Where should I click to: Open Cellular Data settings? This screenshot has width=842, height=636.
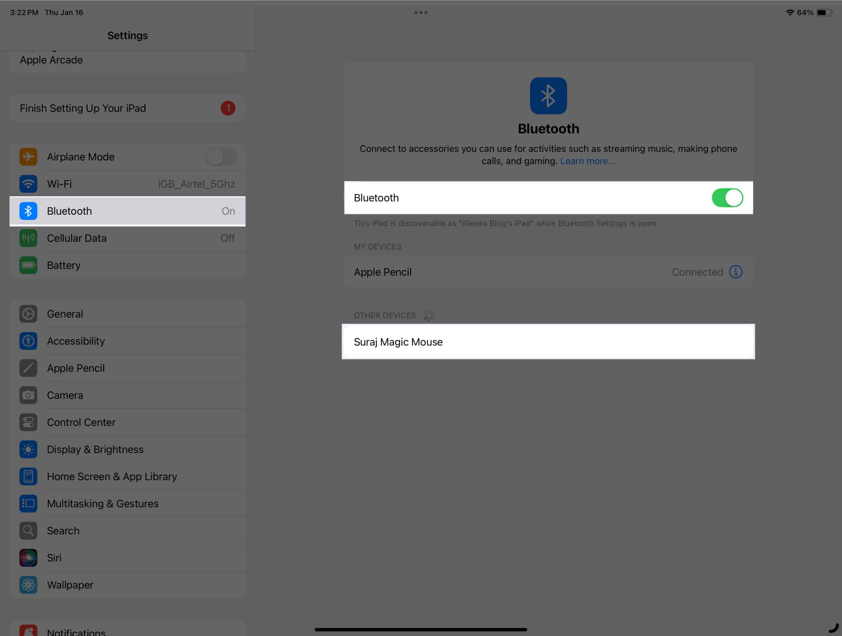coord(128,238)
